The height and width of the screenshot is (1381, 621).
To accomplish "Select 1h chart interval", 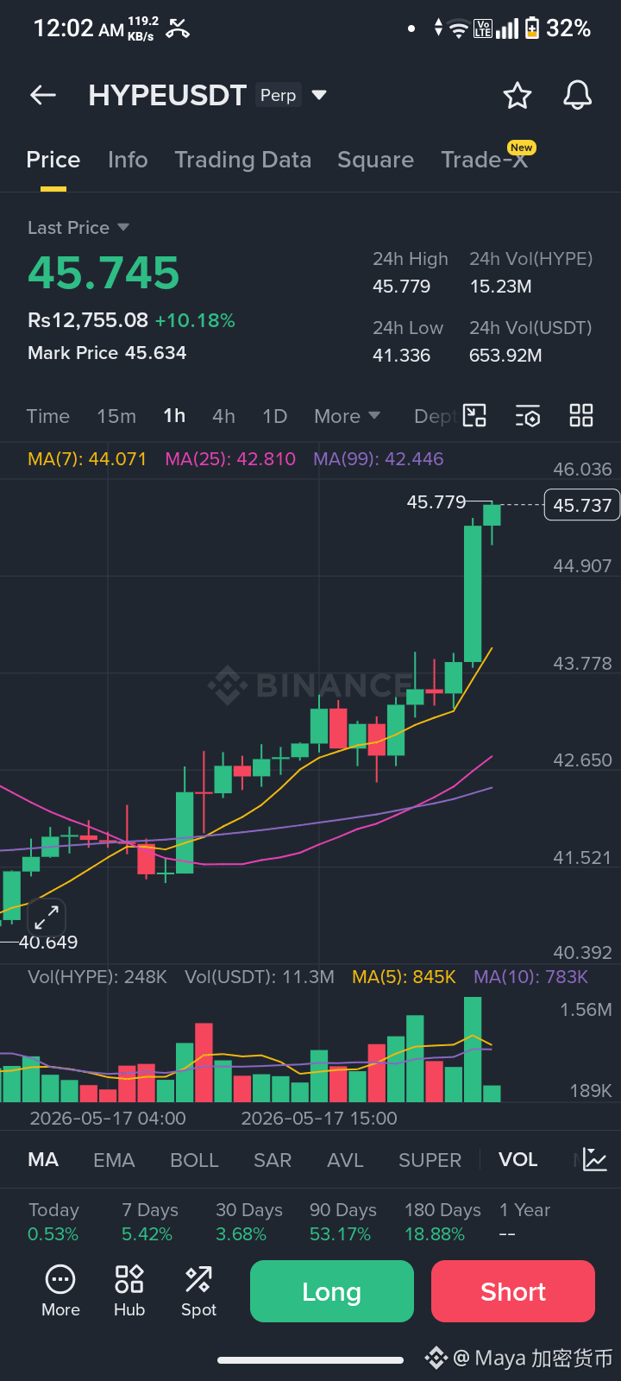I will (174, 416).
